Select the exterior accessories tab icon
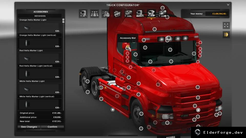 coord(151,14)
